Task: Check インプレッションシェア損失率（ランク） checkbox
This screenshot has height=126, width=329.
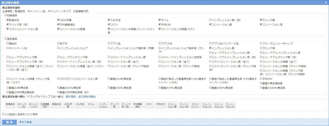Action: [x=160, y=48]
